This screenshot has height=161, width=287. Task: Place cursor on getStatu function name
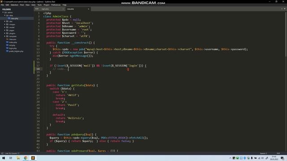coord(78,85)
